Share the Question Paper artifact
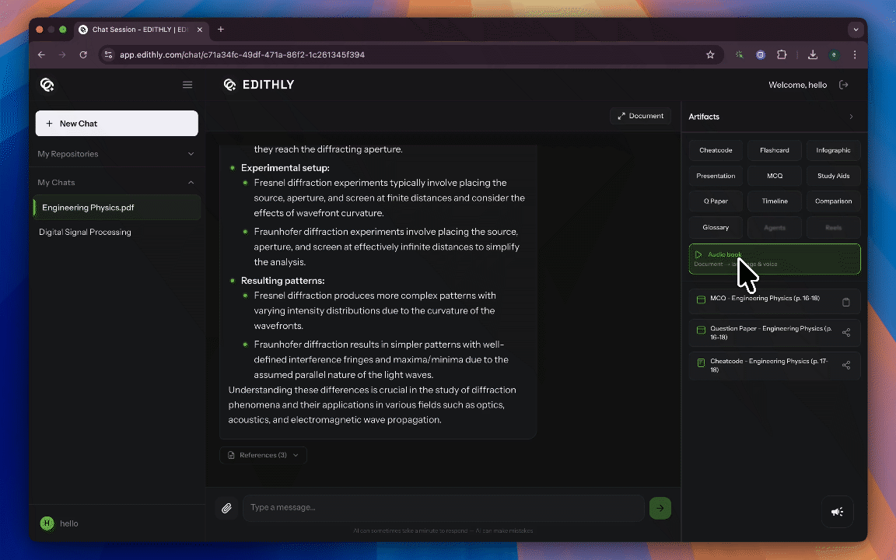The width and height of the screenshot is (896, 560). click(x=846, y=333)
